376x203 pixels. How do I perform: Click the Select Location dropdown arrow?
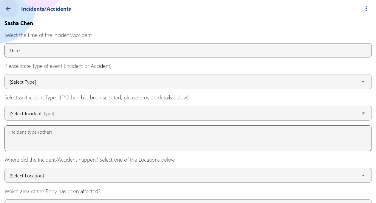point(363,176)
